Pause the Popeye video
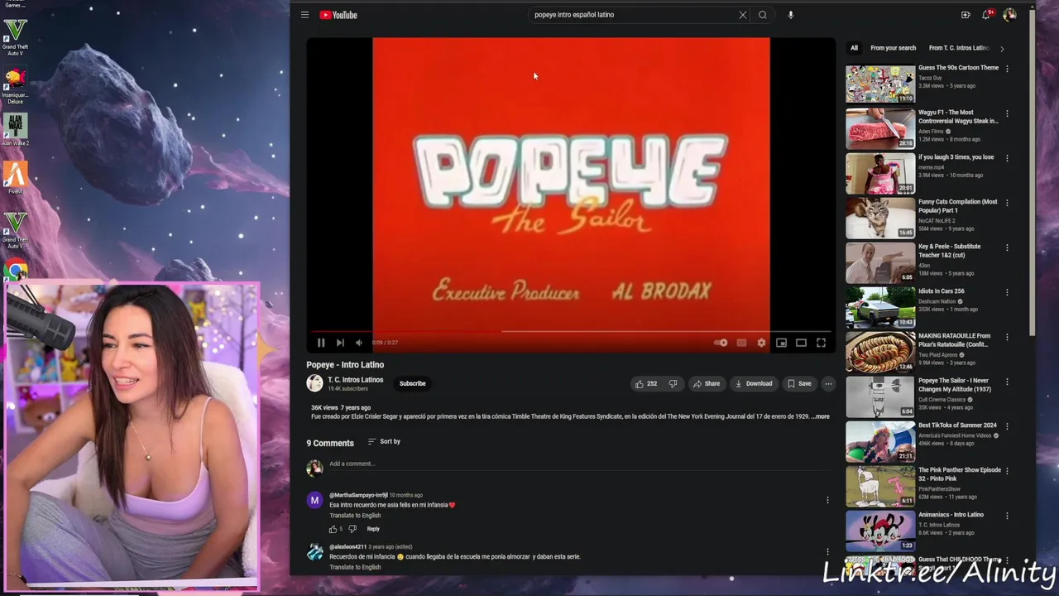Viewport: 1059px width, 596px height. tap(321, 343)
